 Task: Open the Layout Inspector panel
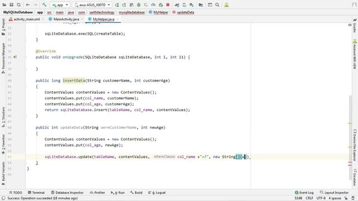[334, 193]
